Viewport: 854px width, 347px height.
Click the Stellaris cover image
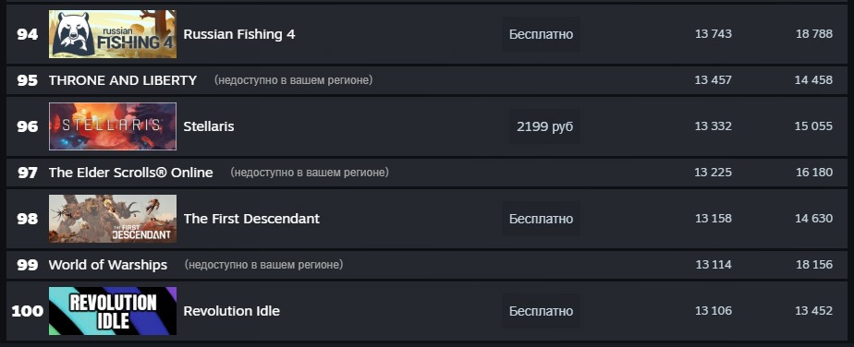tap(113, 126)
